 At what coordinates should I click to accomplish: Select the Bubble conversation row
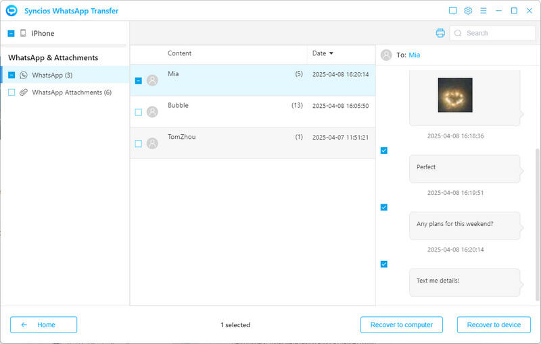pyautogui.click(x=252, y=112)
